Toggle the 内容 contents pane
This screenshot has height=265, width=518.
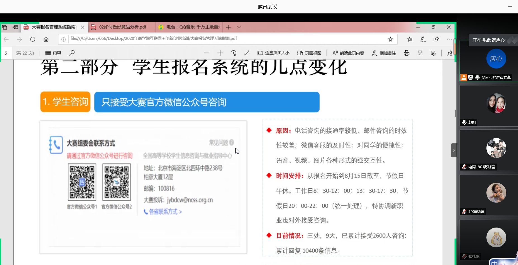53,53
